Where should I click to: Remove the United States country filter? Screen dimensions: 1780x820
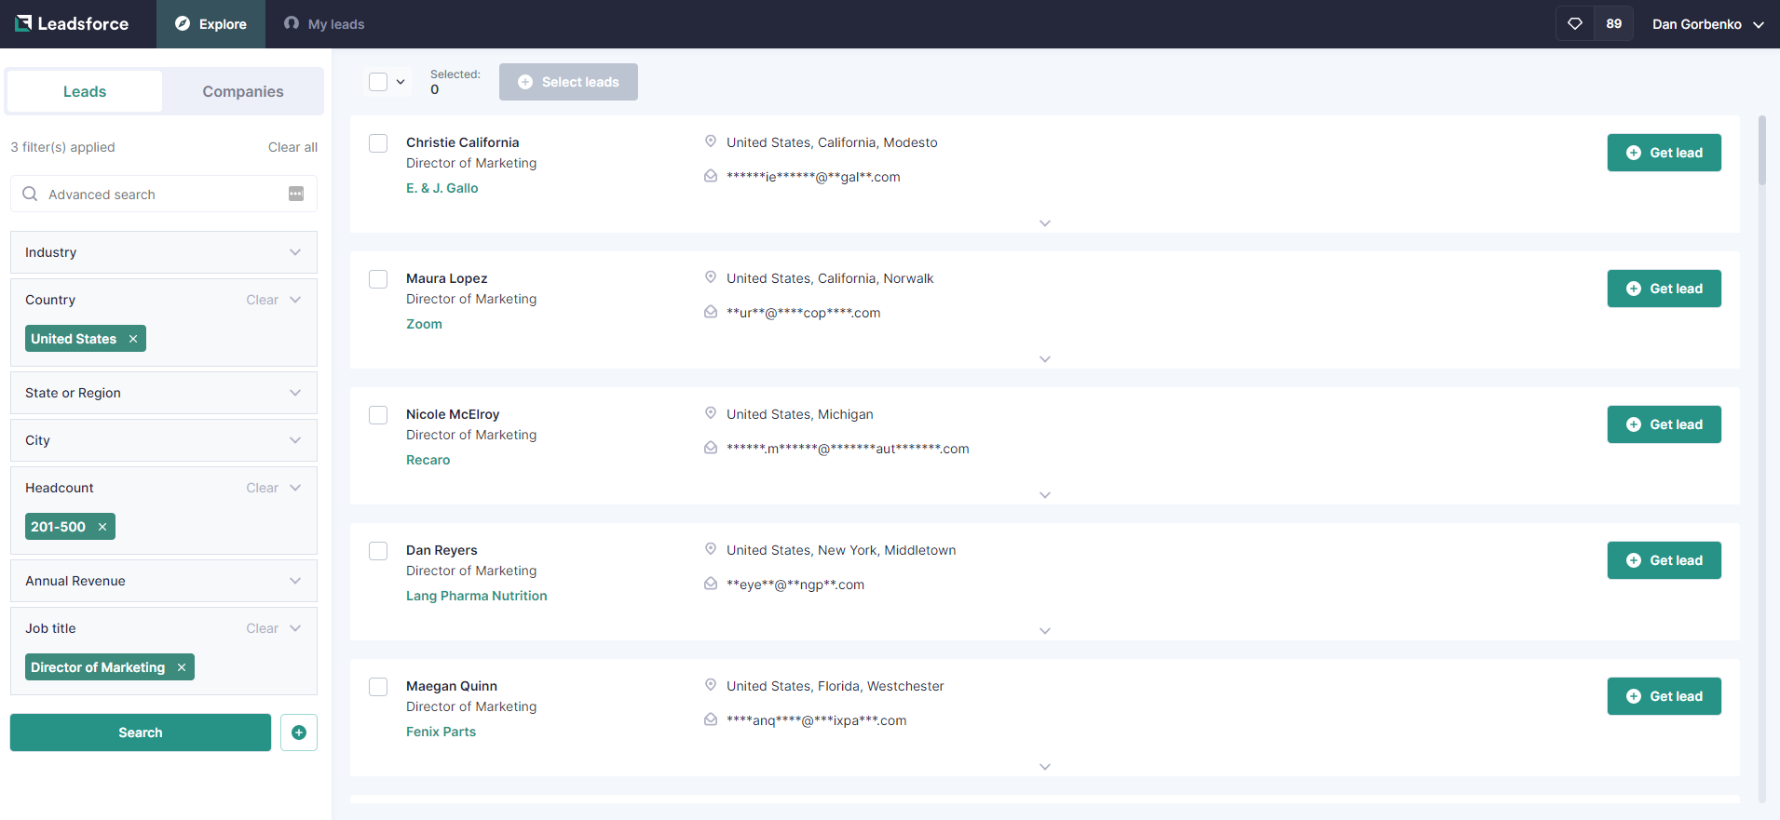click(x=133, y=339)
